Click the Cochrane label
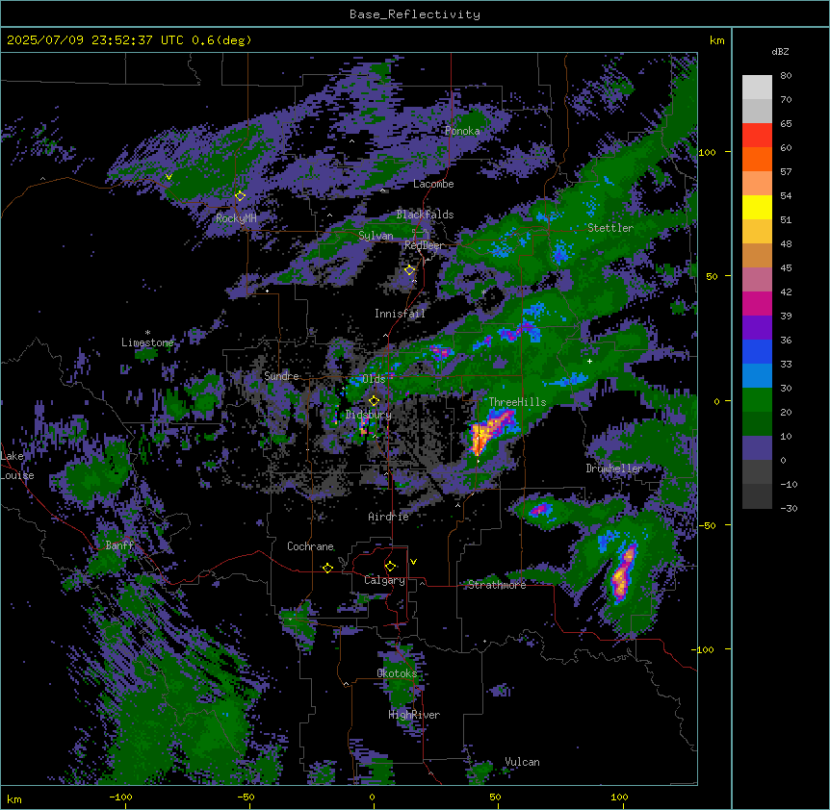This screenshot has height=810, width=830. [x=310, y=546]
